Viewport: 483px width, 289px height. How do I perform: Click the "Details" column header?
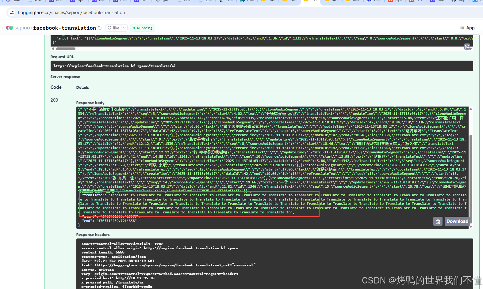click(x=82, y=88)
